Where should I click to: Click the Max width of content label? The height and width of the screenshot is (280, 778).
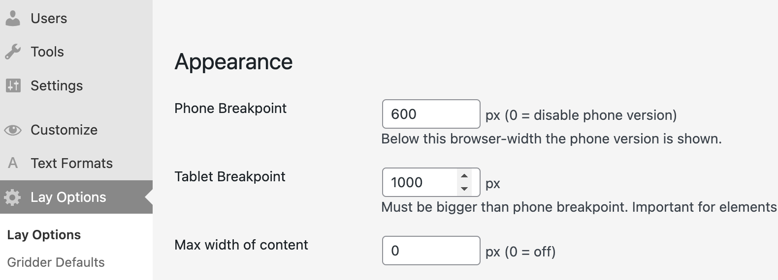tap(241, 245)
